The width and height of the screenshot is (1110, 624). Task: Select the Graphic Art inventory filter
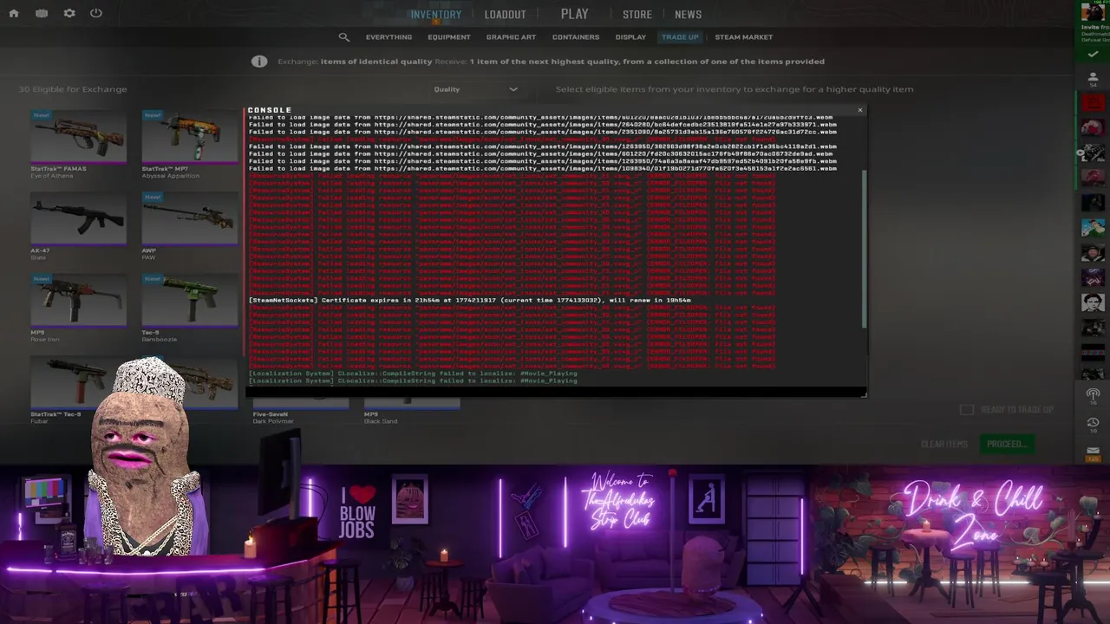(511, 37)
